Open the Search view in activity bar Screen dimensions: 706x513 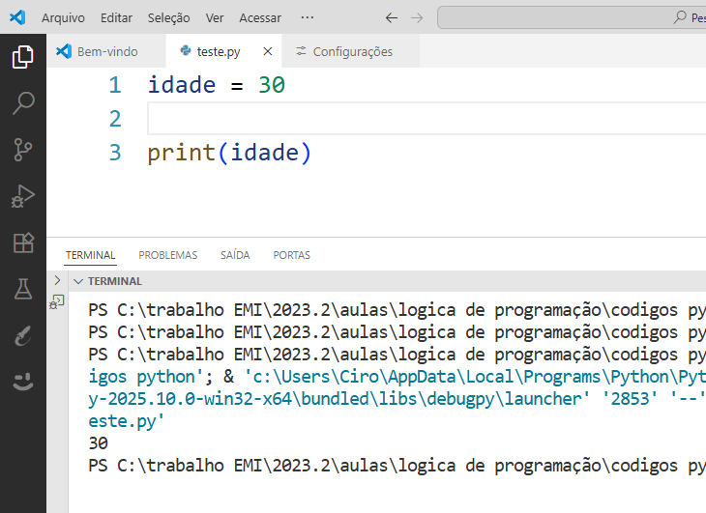click(x=22, y=103)
